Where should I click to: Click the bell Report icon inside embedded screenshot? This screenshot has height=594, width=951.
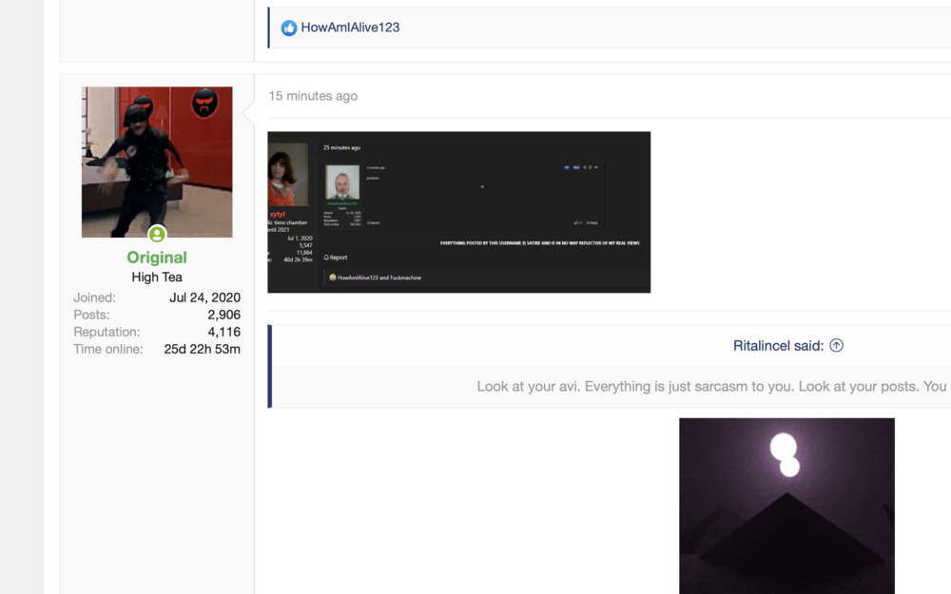[327, 258]
